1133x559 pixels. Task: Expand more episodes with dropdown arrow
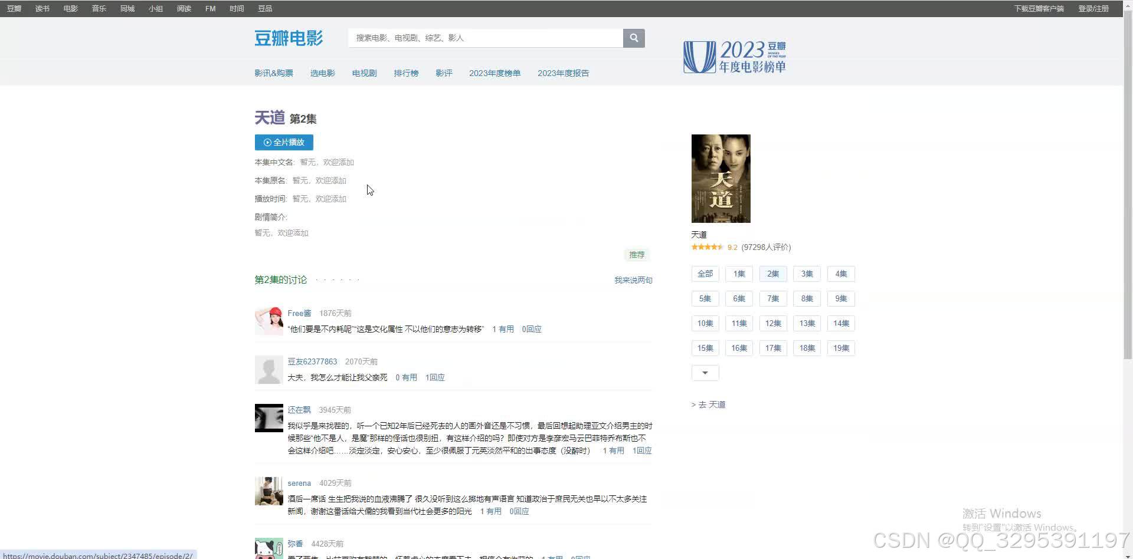705,373
